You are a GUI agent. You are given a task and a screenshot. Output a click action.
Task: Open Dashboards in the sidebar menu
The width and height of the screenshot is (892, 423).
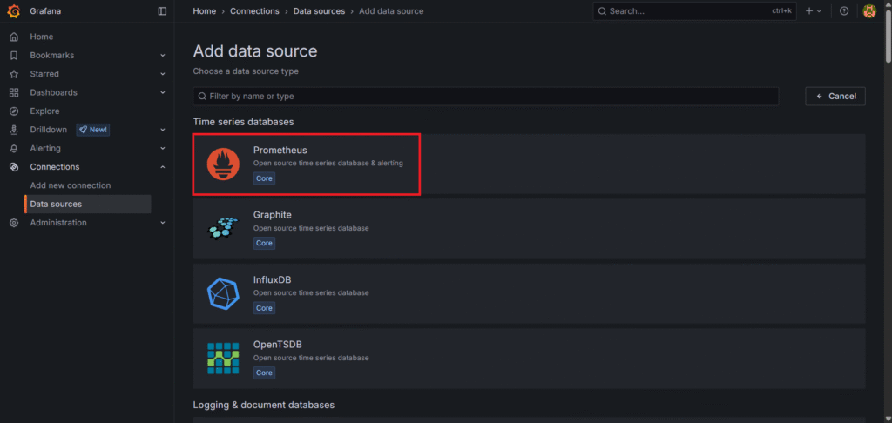(x=53, y=92)
